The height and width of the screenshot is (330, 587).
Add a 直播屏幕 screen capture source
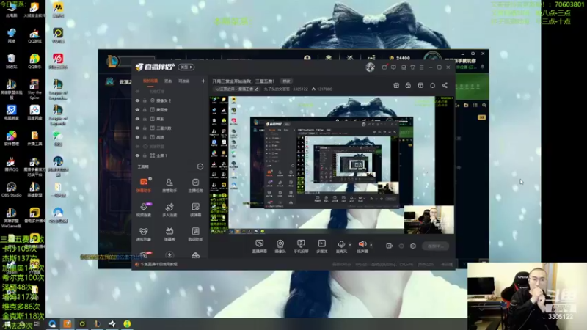click(x=259, y=246)
